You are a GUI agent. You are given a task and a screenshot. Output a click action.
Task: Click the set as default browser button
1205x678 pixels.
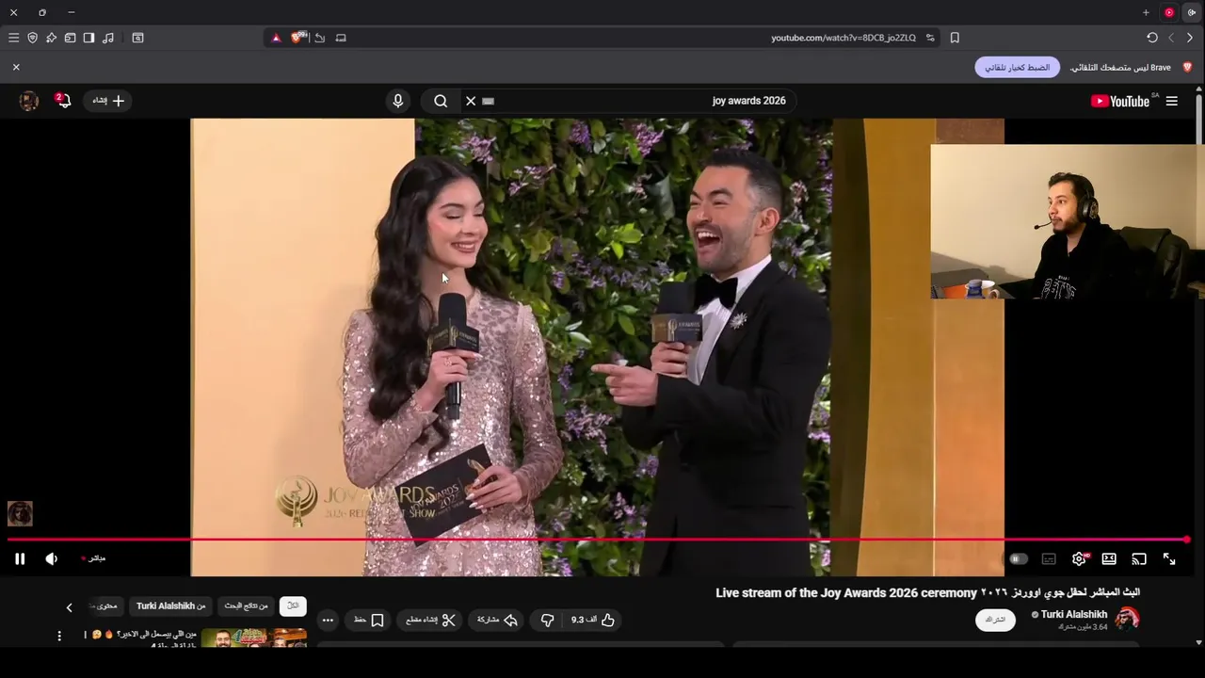(x=1017, y=68)
